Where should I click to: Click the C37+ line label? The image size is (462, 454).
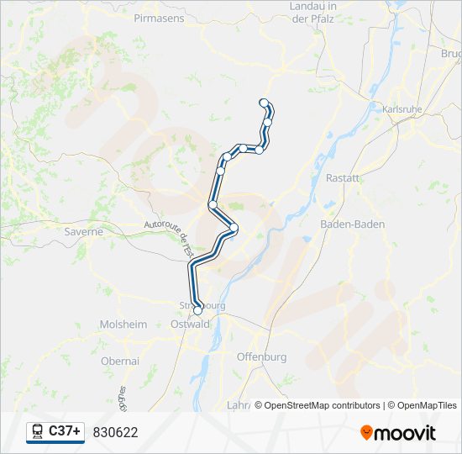pos(65,431)
